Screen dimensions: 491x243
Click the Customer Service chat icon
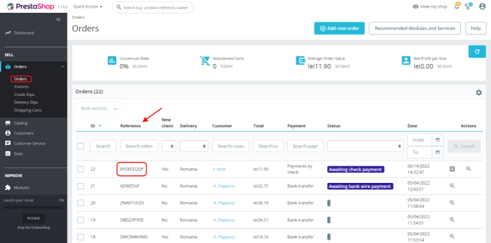click(x=8, y=143)
